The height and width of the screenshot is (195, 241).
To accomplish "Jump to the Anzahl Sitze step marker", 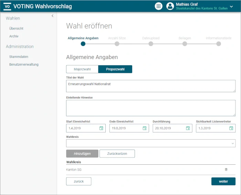I will click(x=117, y=44).
